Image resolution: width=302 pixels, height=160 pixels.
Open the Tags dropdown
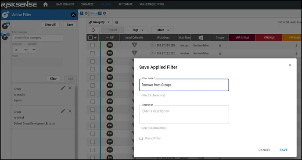[x=137, y=30]
